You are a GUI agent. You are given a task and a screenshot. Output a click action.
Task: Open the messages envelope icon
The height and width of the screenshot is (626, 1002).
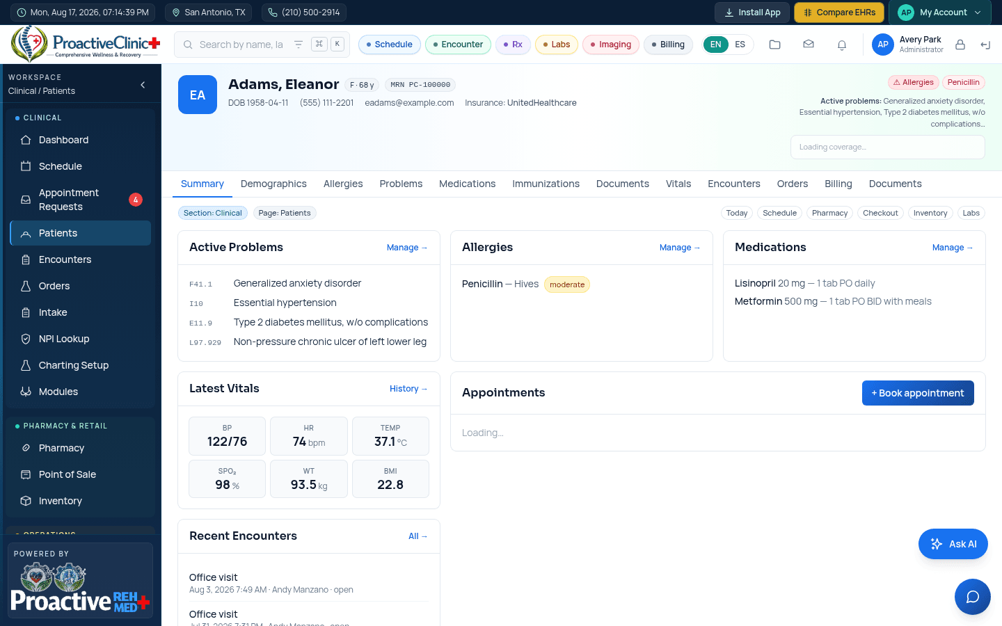tap(808, 45)
